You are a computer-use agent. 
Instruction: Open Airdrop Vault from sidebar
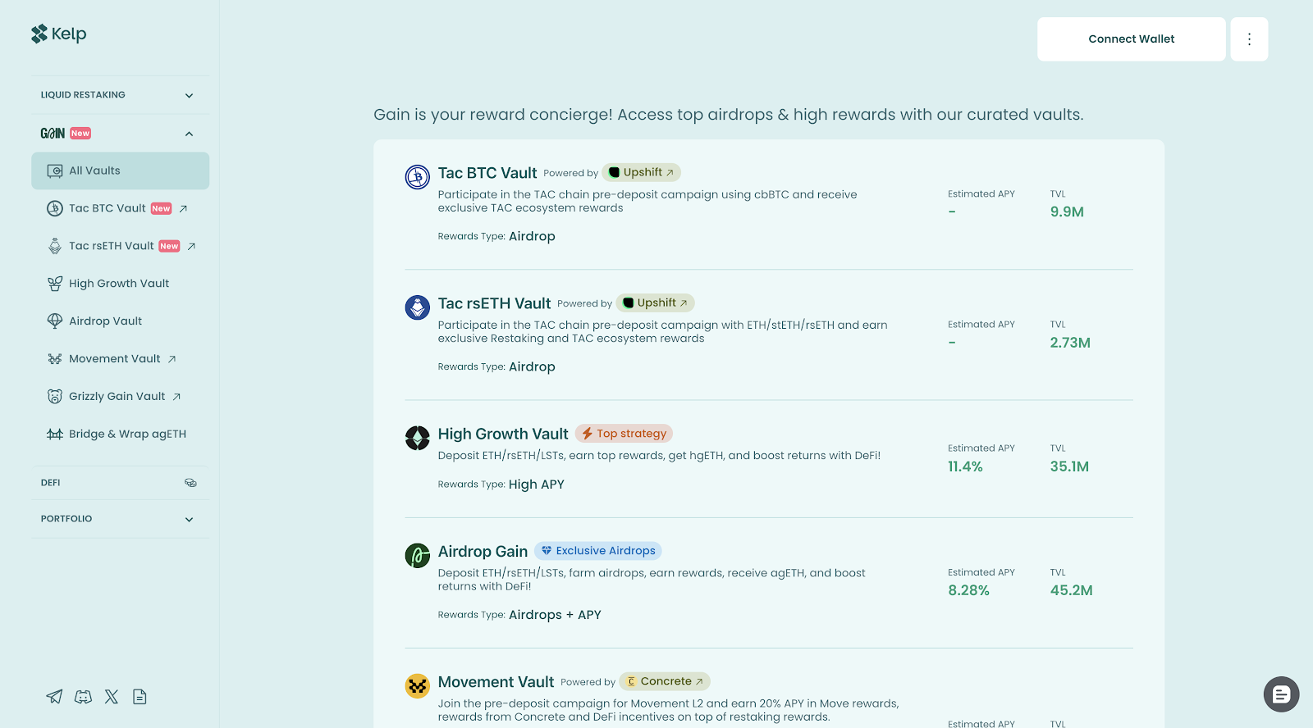coord(105,321)
